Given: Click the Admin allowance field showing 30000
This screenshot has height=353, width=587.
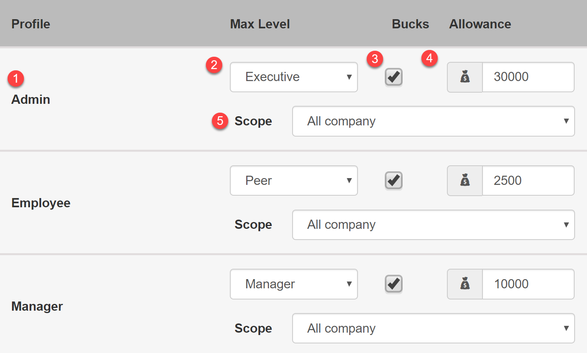Looking at the screenshot, I should (x=528, y=77).
